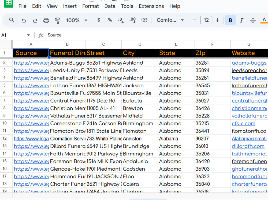Screen dimensions: 268x200
Task: Open the dillardfh.com website link
Action: (248, 146)
